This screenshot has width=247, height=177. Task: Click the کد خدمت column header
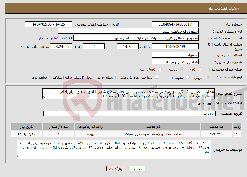coord(217,127)
